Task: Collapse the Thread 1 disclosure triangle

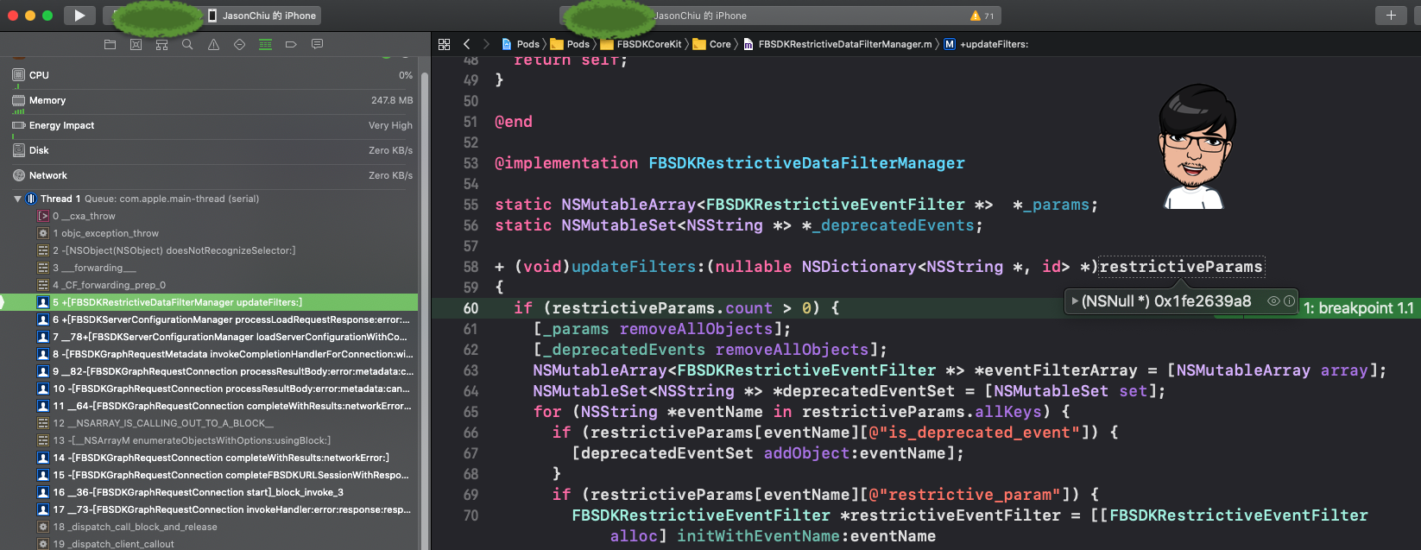Action: tap(17, 199)
